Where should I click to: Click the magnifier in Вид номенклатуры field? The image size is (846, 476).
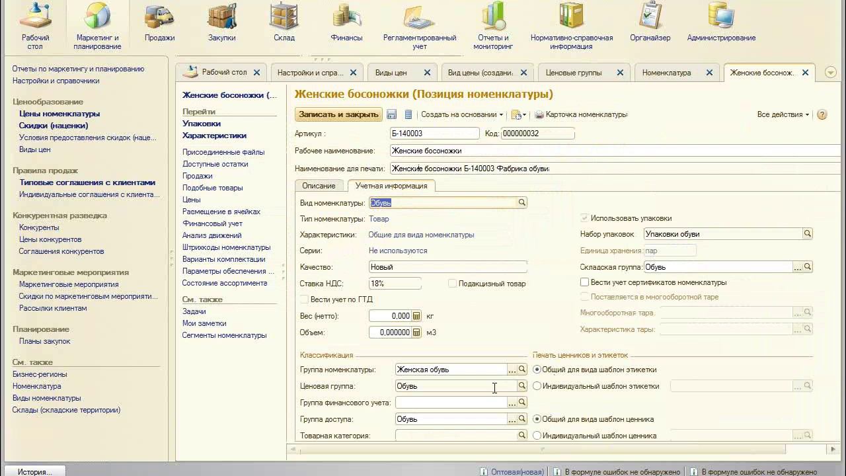tap(522, 203)
